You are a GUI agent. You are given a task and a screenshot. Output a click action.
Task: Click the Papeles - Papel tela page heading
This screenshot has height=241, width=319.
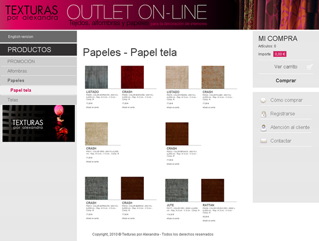click(130, 52)
